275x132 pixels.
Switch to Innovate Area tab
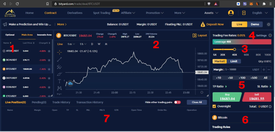coord(44,35)
